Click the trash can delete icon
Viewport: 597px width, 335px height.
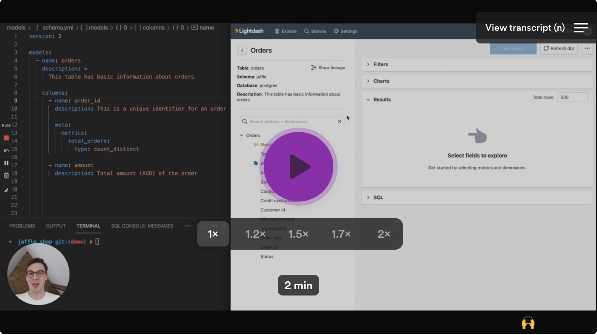click(x=6, y=175)
